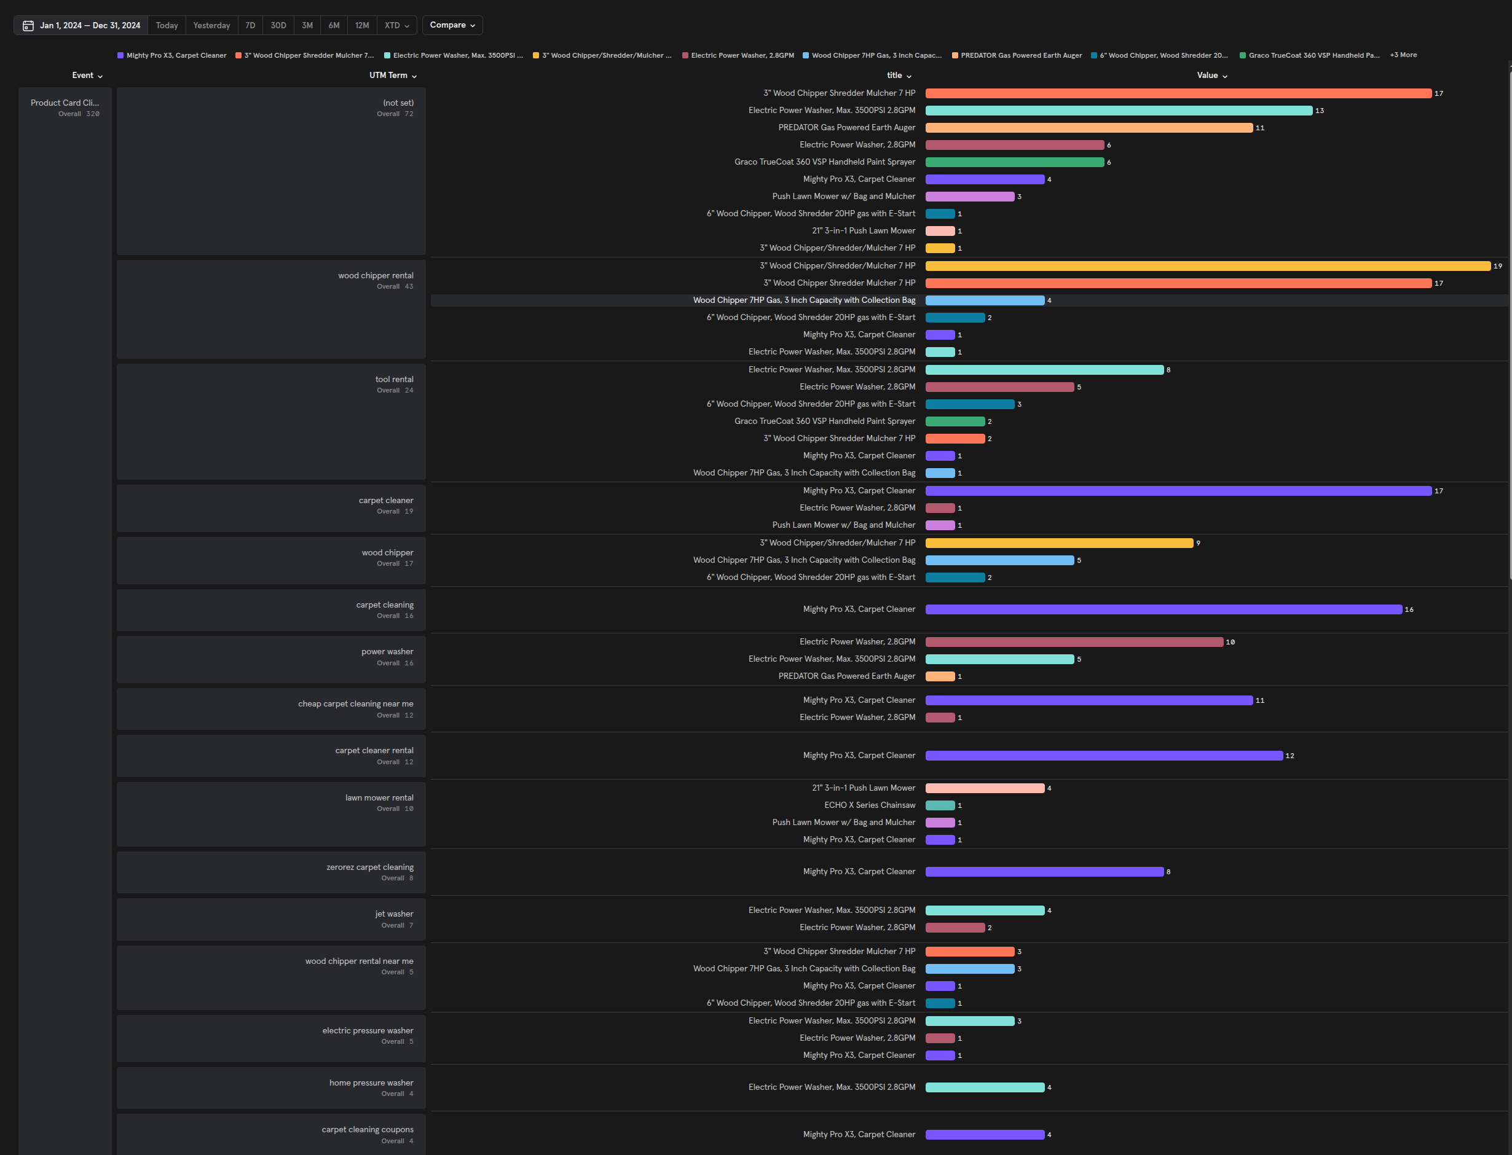The height and width of the screenshot is (1155, 1512).
Task: Click the Today date shortcut
Action: point(167,25)
